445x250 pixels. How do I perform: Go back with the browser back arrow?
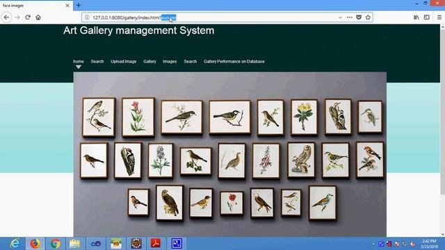coord(6,17)
